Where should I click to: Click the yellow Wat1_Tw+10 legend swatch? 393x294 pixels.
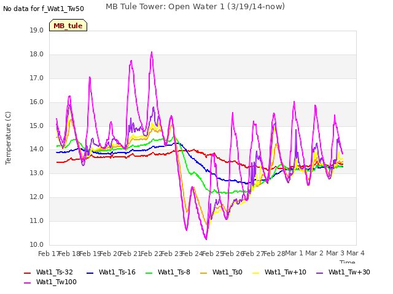[x=255, y=273]
